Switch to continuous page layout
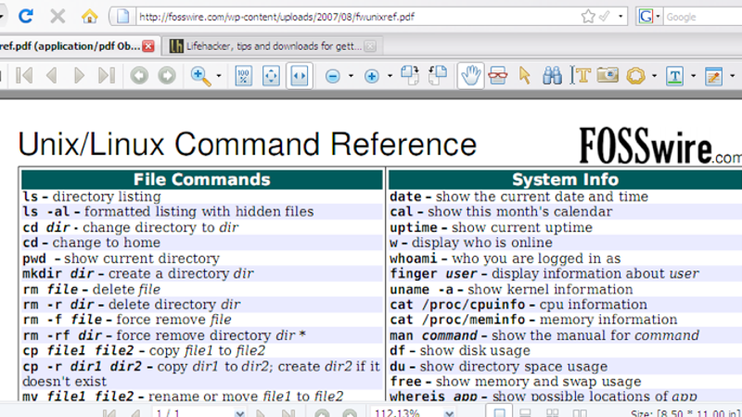Screen dimensions: 742x417 coord(525,413)
